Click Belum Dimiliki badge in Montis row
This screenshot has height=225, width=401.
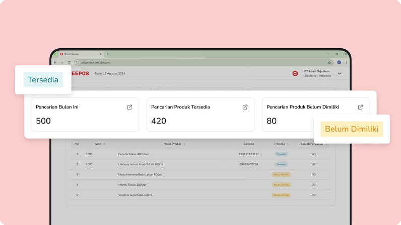coord(281,185)
